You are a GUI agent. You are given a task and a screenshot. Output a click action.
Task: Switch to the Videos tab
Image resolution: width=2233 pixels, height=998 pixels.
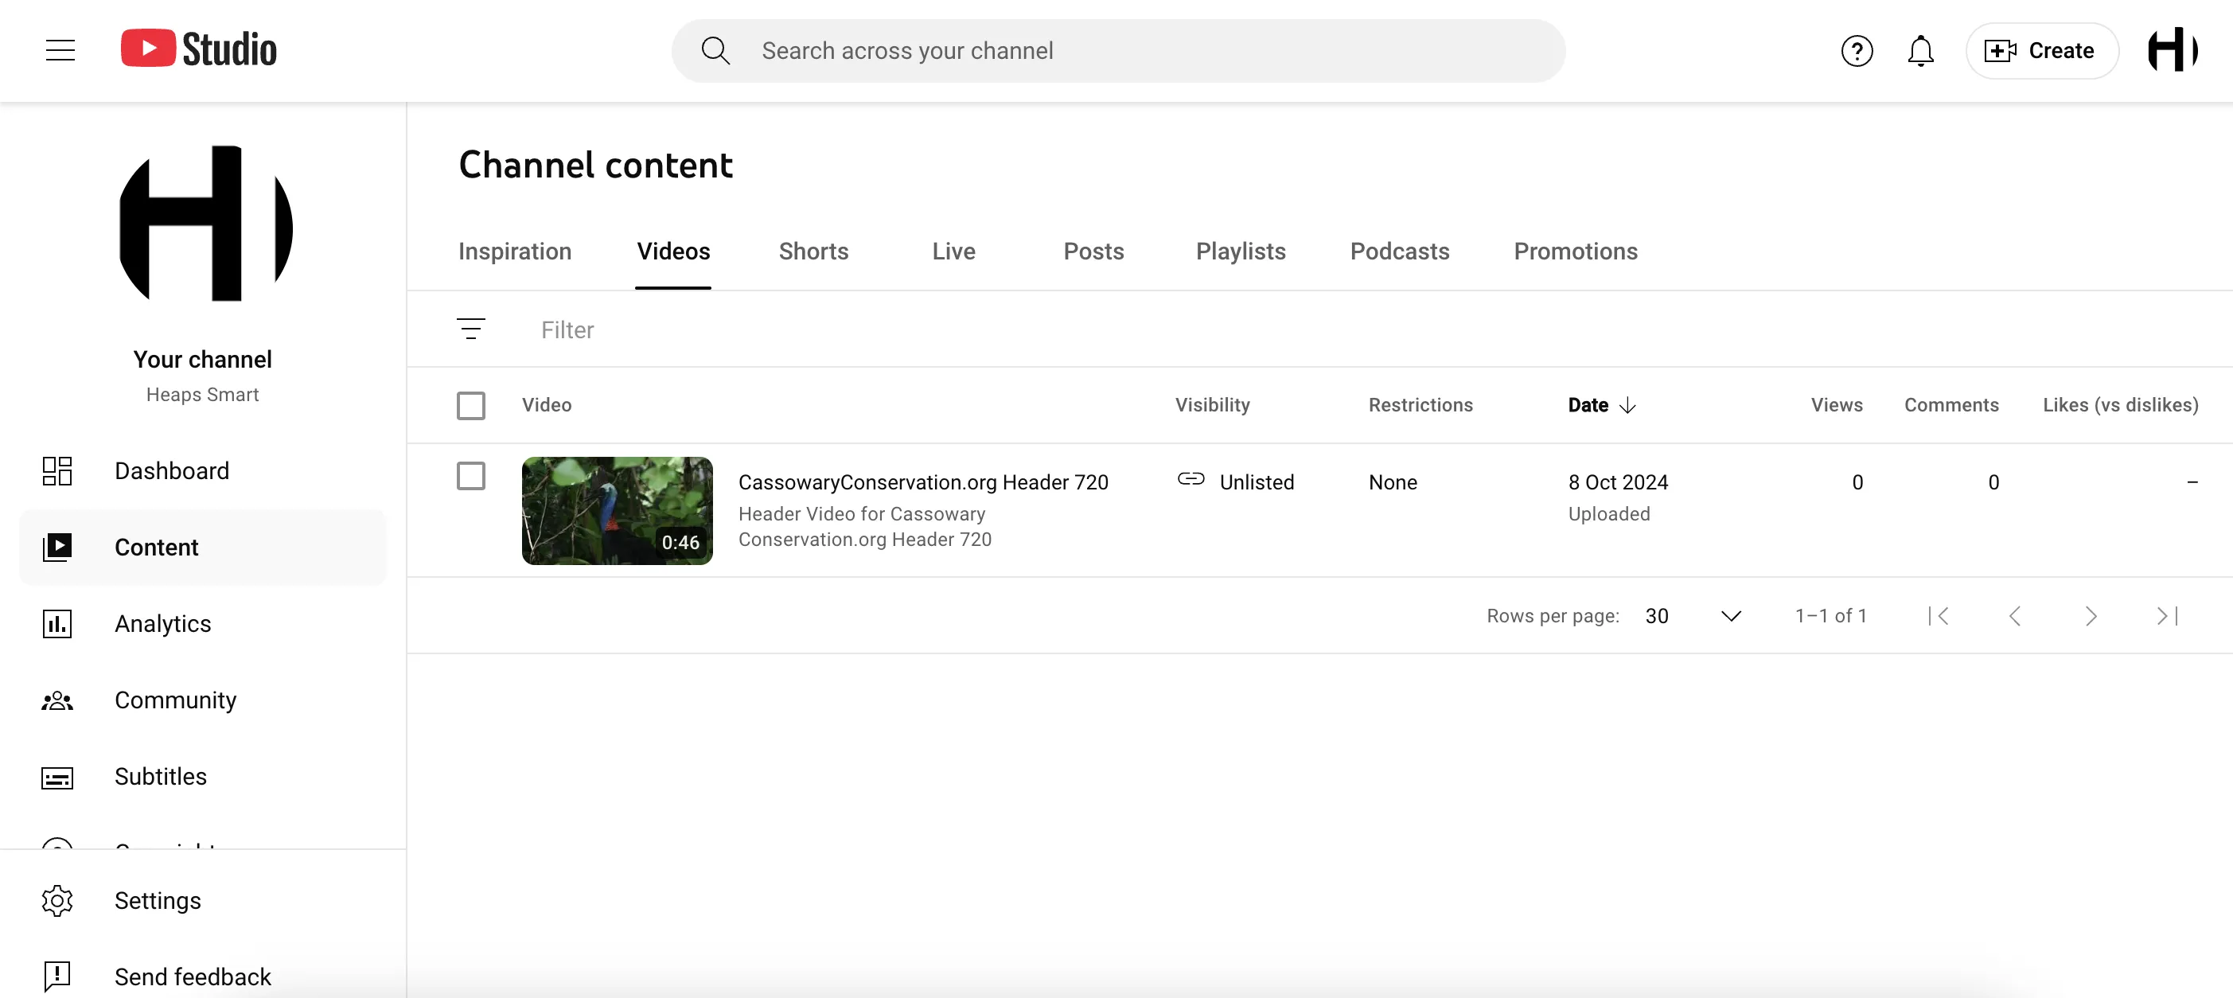(673, 251)
